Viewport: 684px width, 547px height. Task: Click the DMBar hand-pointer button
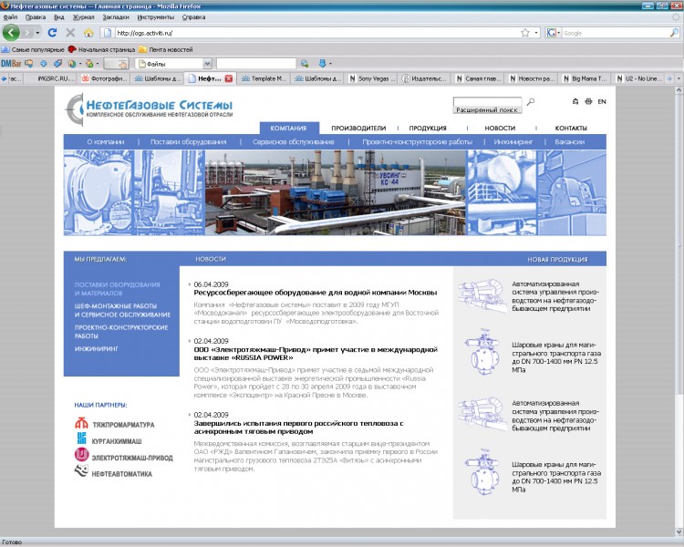(x=116, y=64)
